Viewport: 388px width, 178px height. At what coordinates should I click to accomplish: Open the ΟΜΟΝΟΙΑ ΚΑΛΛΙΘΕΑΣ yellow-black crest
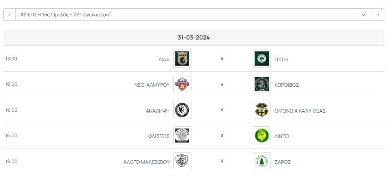click(262, 110)
